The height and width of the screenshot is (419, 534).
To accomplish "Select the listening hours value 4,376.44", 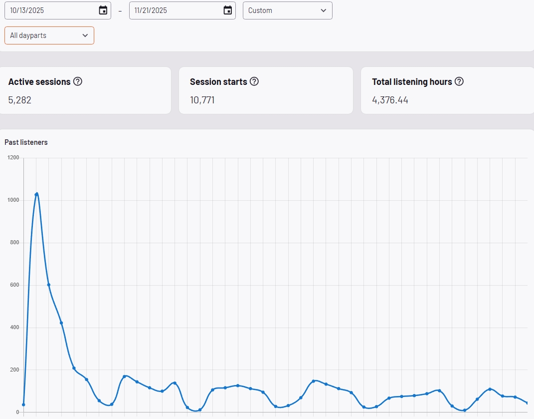I will click(x=390, y=100).
